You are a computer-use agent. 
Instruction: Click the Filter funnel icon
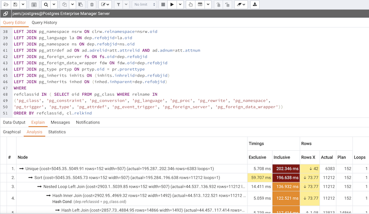(119, 4)
